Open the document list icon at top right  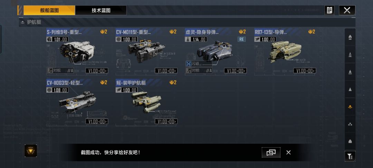(329, 10)
